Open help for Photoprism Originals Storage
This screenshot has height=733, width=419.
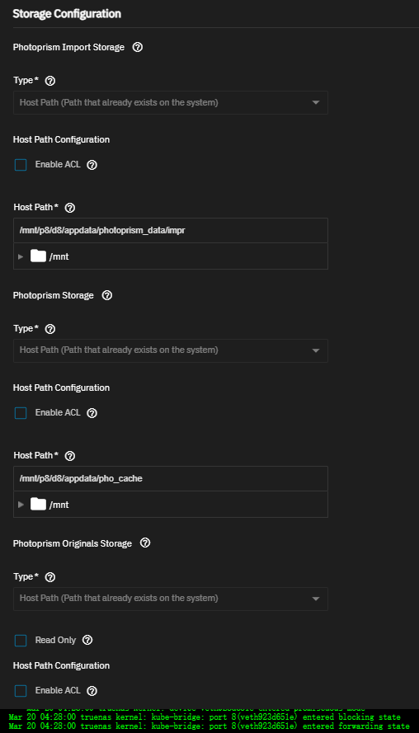145,543
